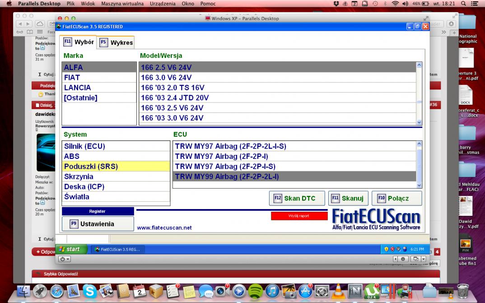Screen dimensions: 485x303
Task: Choose ABS system
Action: click(x=116, y=156)
